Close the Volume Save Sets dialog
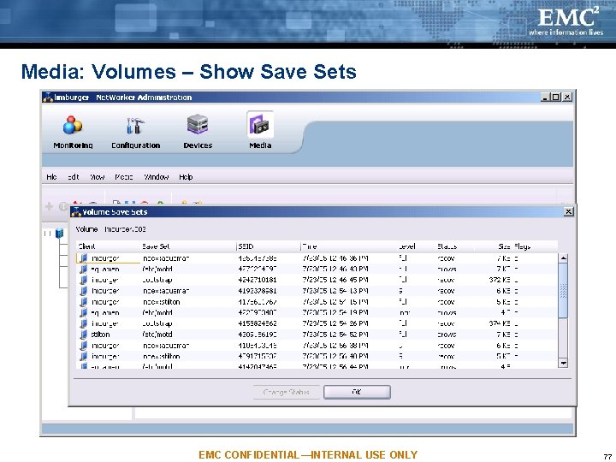Image resolution: width=616 pixels, height=462 pixels. point(568,212)
